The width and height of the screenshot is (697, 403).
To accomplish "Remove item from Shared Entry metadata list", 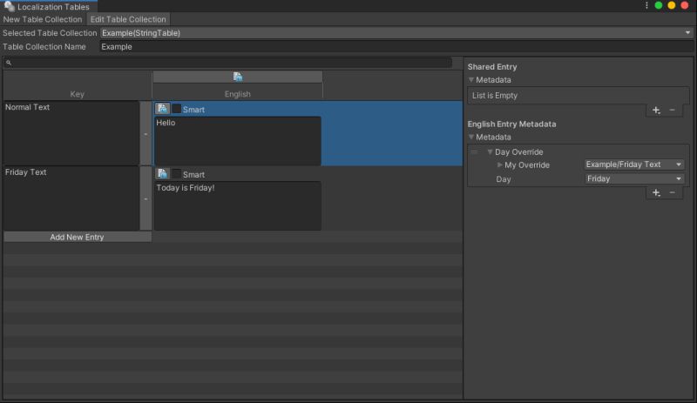I will pos(672,111).
